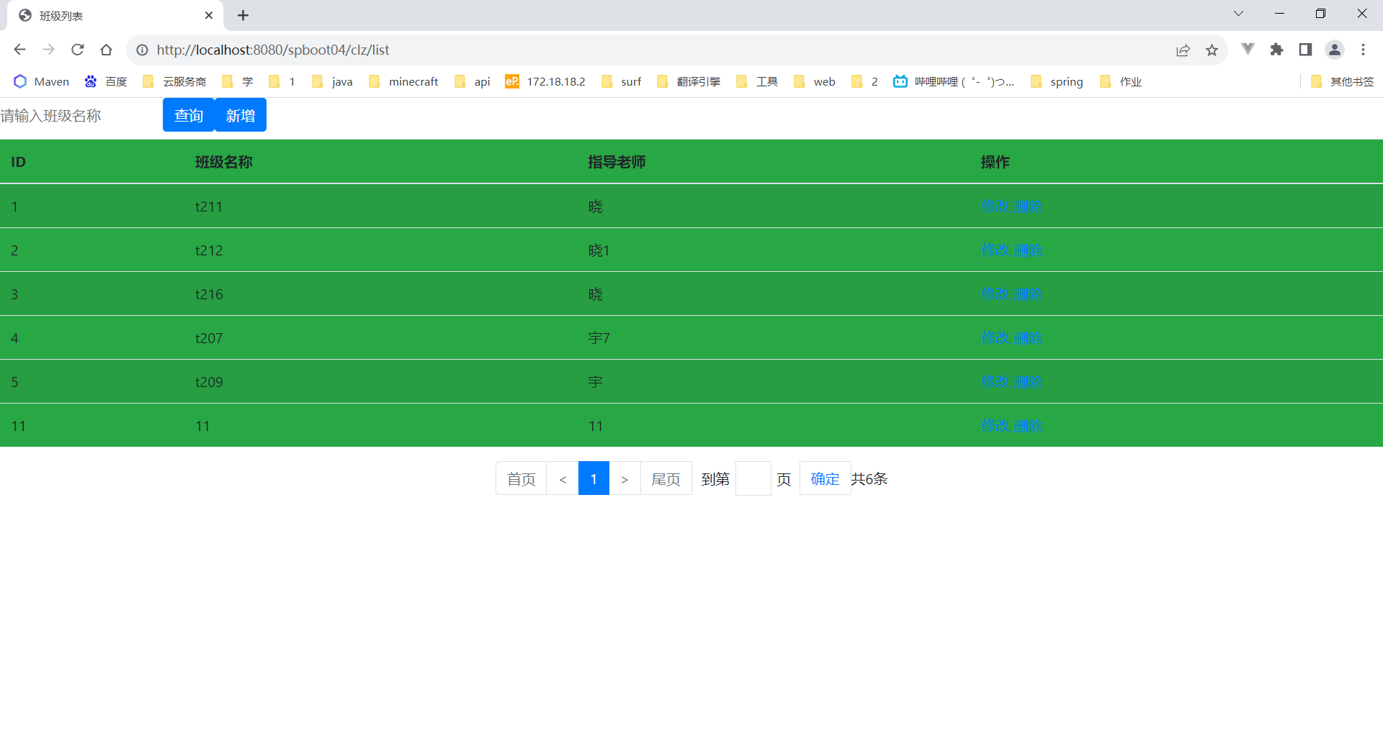Click 删除 for class t209
The height and width of the screenshot is (741, 1383).
coord(1028,382)
